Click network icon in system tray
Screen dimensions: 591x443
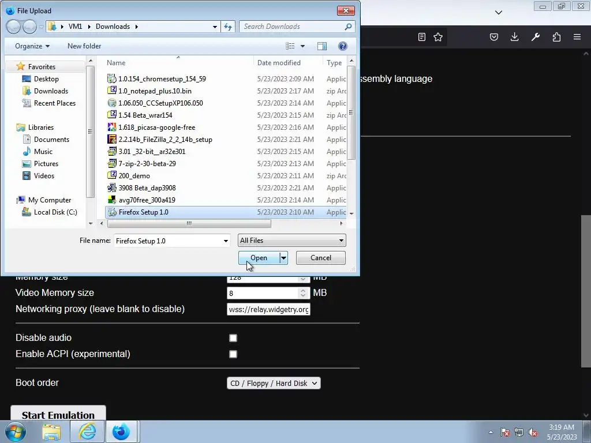pyautogui.click(x=519, y=432)
